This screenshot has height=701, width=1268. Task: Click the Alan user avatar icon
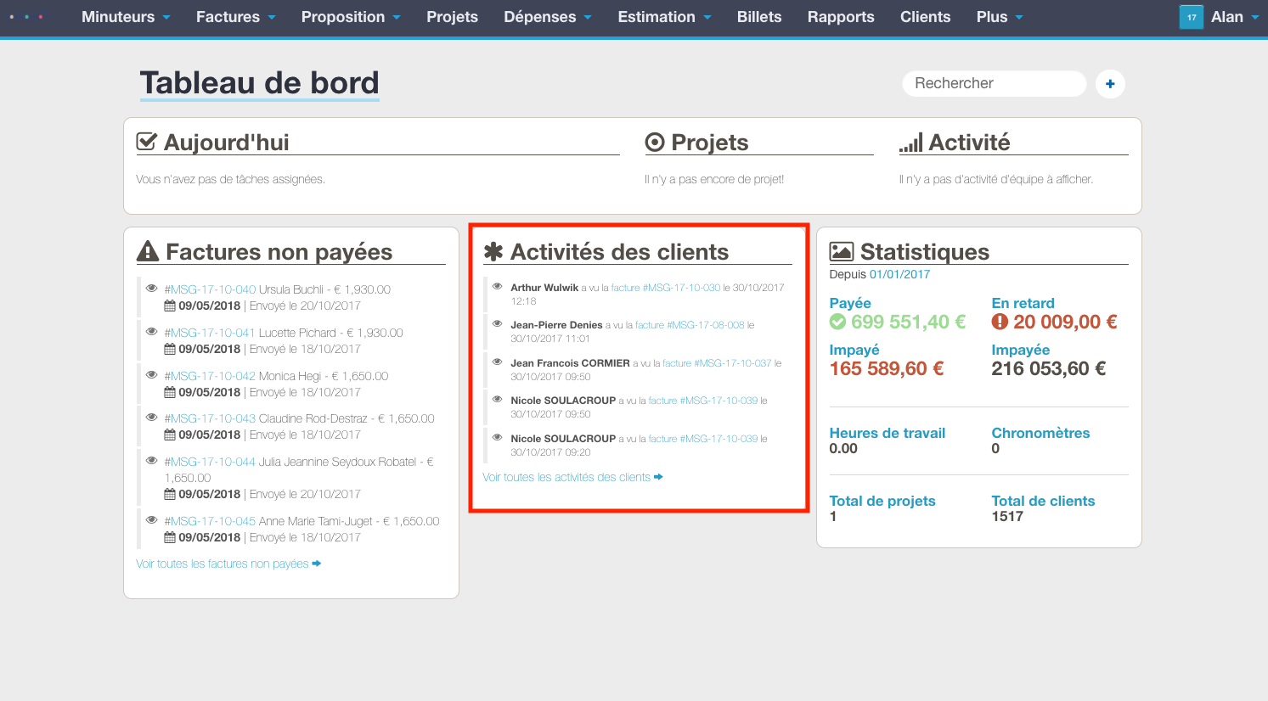[x=1192, y=17]
